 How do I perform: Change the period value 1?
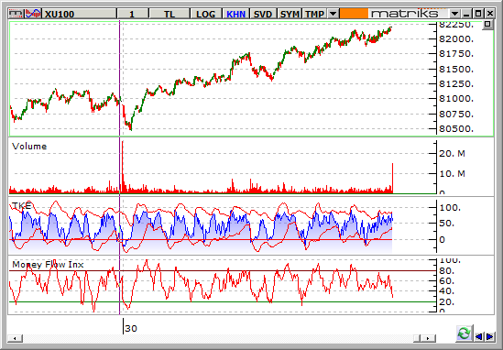point(133,14)
